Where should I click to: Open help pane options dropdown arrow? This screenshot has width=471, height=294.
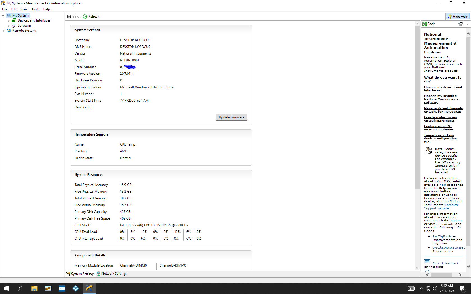467,24
